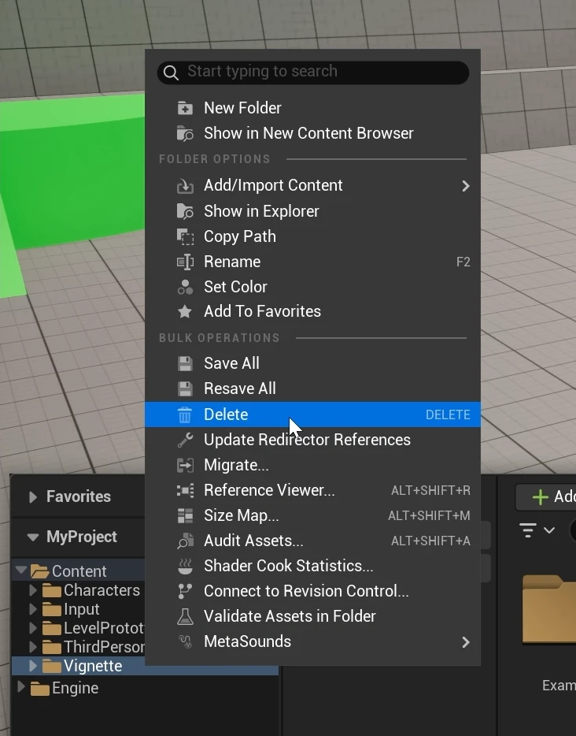Select Delete menu entry
The image size is (576, 736).
click(x=312, y=415)
